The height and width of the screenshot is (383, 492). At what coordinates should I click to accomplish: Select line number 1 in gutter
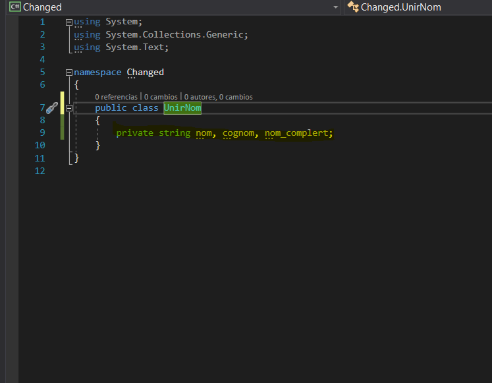click(42, 22)
